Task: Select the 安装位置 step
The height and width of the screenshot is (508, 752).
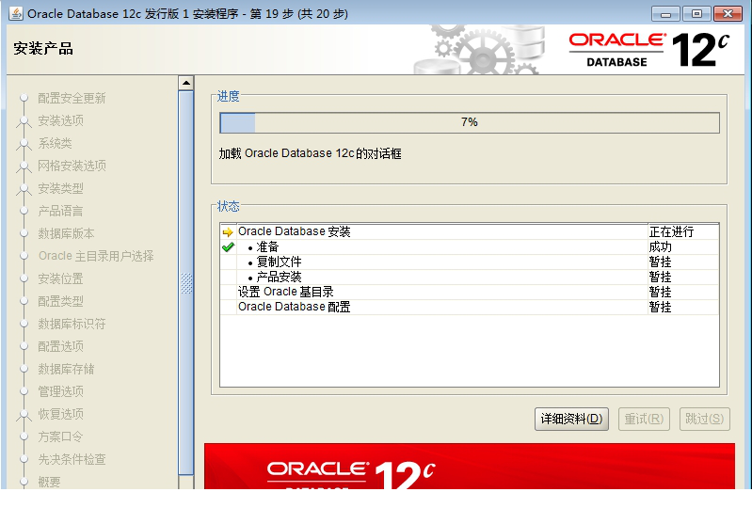Action: pos(60,278)
